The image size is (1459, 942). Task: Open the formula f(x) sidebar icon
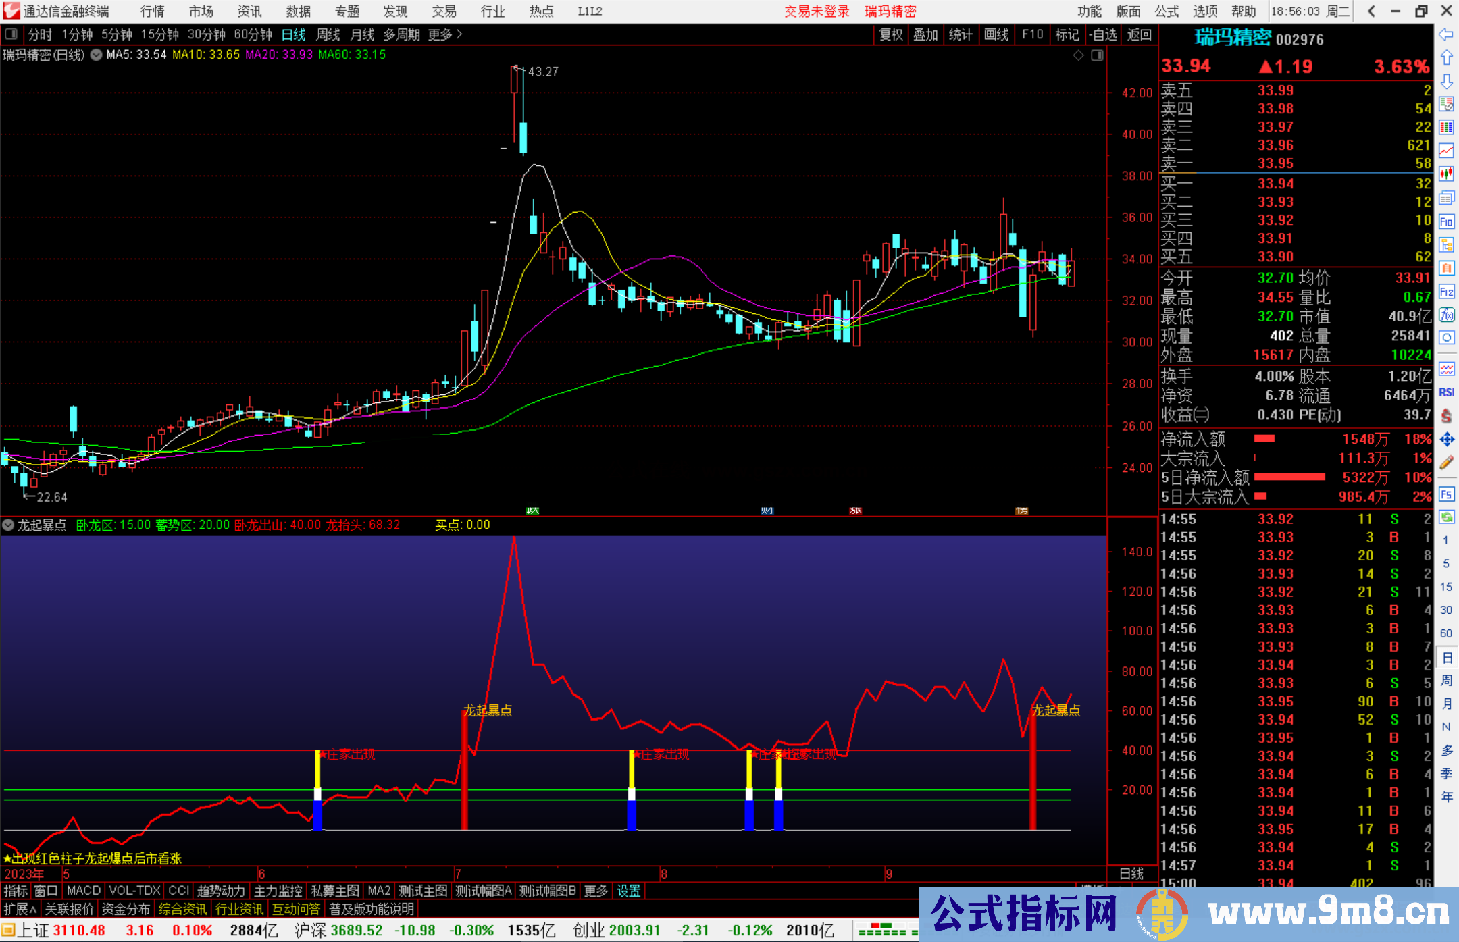(1446, 315)
